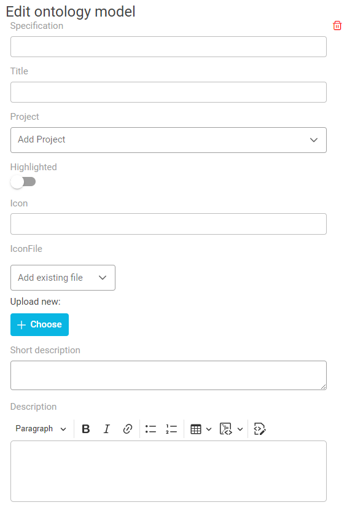347x505 pixels.
Task: Create a bulleted list
Action: (x=150, y=429)
